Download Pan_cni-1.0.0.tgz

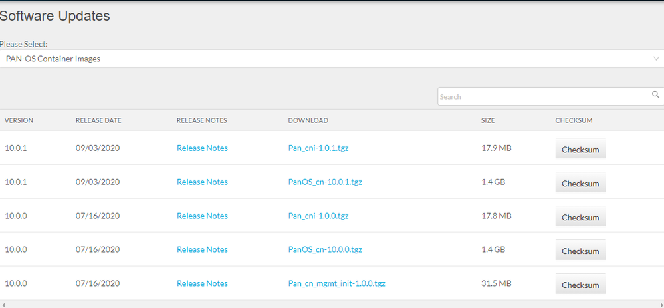(x=318, y=216)
